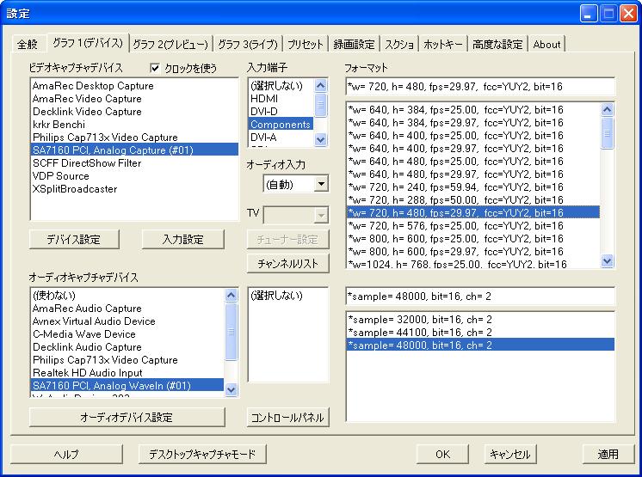
Task: Select VDP Source device
Action: coord(134,175)
